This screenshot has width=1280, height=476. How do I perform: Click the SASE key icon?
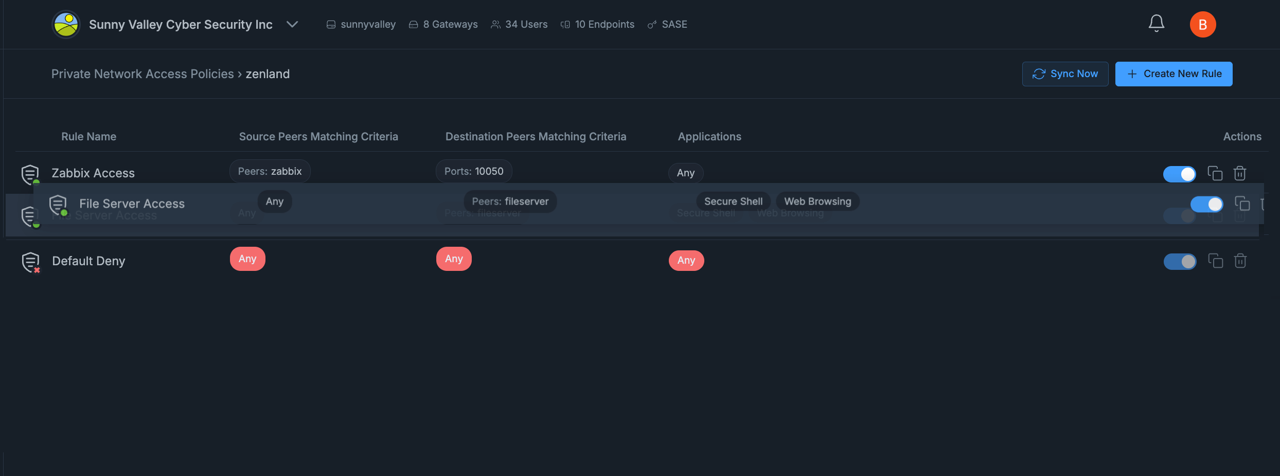point(652,24)
